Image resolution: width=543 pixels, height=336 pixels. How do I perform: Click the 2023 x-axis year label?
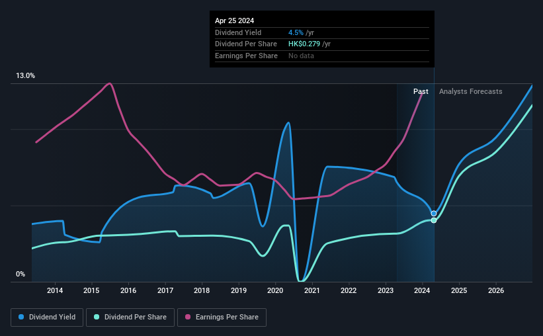pyautogui.click(x=386, y=290)
